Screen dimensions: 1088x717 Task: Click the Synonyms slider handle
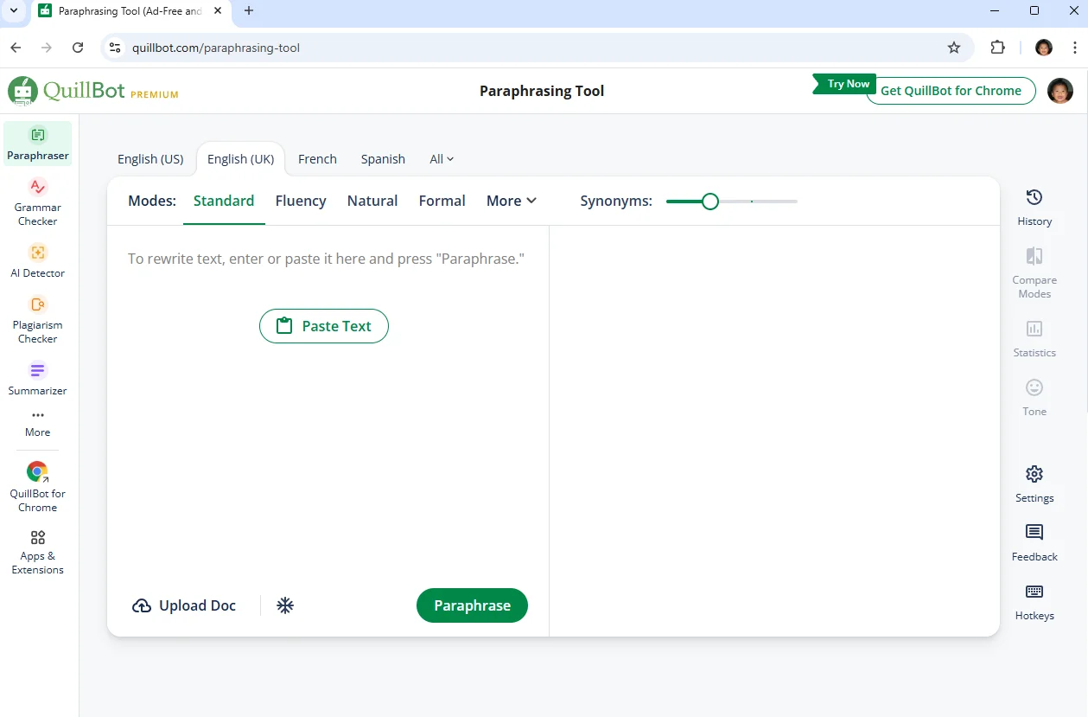710,202
